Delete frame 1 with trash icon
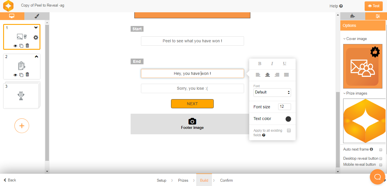The height and width of the screenshot is (186, 387). 27,45
